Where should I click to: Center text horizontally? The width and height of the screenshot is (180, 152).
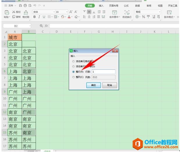(89, 17)
